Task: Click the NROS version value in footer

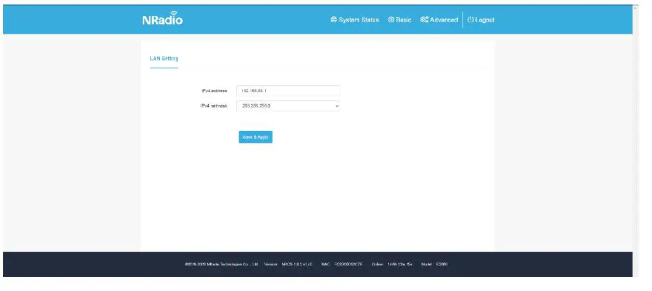Action: click(297, 264)
